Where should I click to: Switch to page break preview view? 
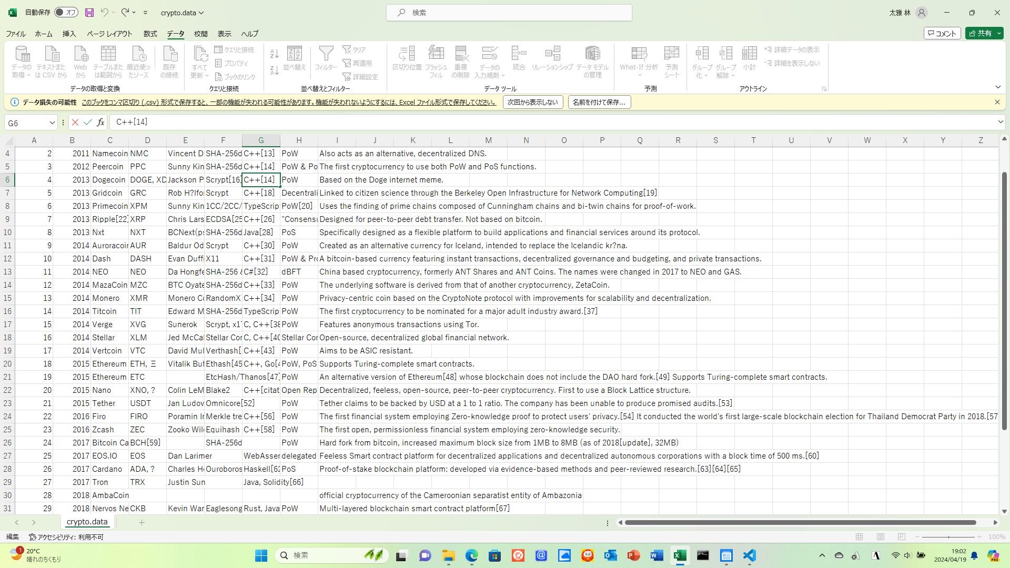(x=901, y=537)
